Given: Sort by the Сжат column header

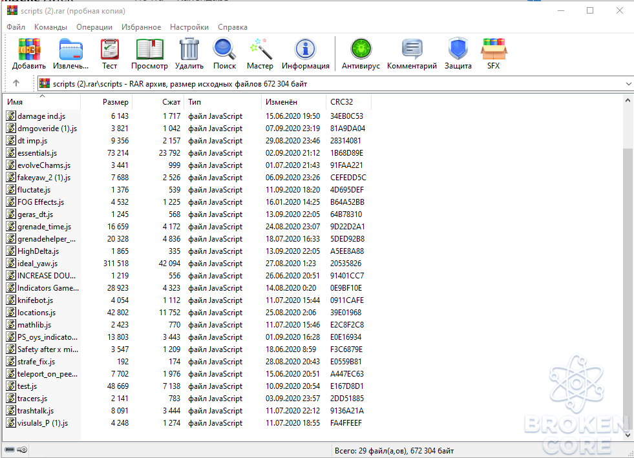Looking at the screenshot, I should (x=158, y=102).
